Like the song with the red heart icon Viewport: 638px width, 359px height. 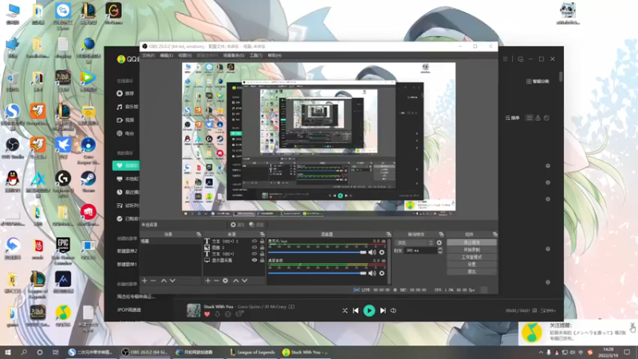207,314
